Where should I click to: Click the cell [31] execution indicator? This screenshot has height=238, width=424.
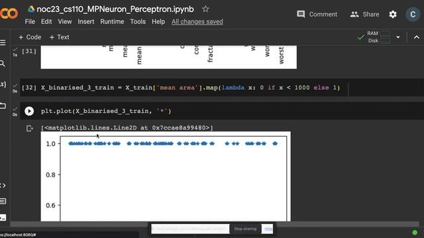(x=28, y=52)
